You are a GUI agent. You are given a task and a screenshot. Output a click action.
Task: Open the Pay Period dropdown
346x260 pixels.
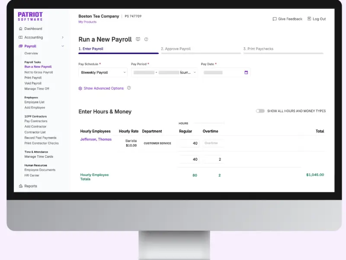tap(164, 72)
